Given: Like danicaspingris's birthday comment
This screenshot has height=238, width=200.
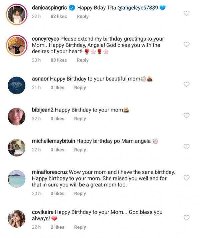Looking at the screenshot, I should point(187,13).
